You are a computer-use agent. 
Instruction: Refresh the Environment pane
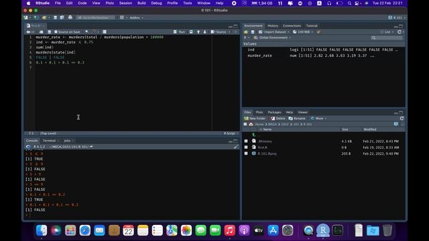tap(400, 32)
